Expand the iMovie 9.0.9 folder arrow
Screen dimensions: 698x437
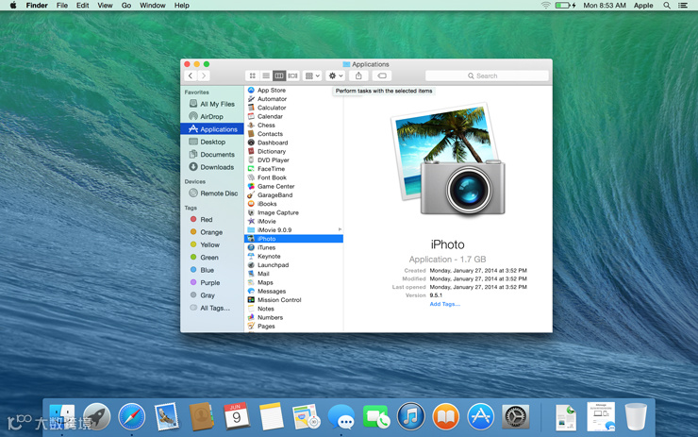coord(340,230)
